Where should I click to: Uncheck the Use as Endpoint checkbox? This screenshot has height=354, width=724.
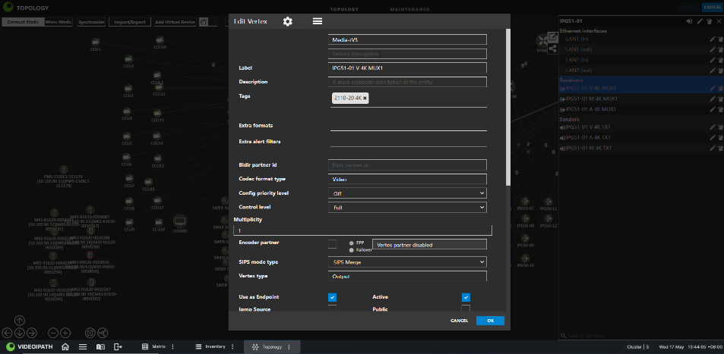(332, 297)
